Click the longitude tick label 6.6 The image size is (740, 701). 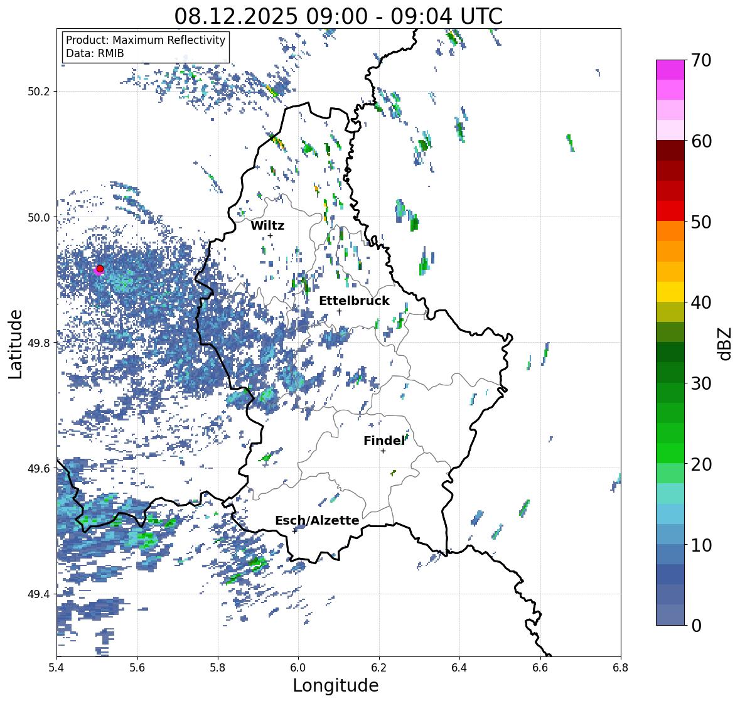point(540,668)
